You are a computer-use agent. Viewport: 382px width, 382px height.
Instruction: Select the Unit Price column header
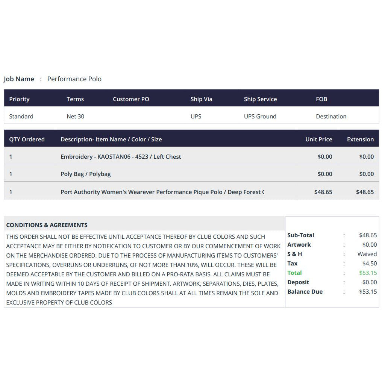click(318, 139)
